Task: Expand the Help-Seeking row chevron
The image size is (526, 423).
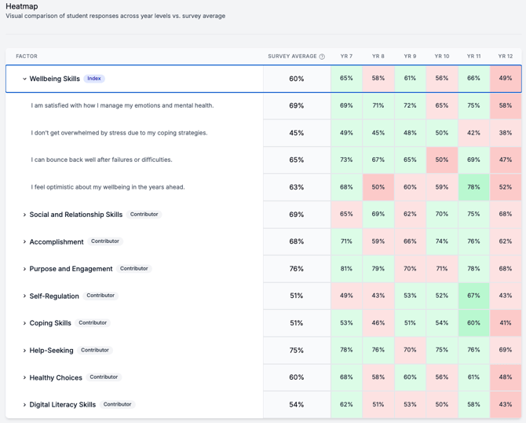Action: point(24,351)
